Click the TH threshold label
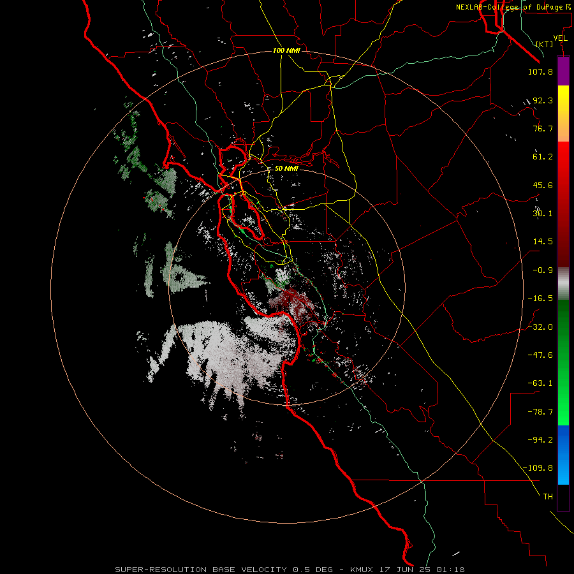 coord(548,497)
